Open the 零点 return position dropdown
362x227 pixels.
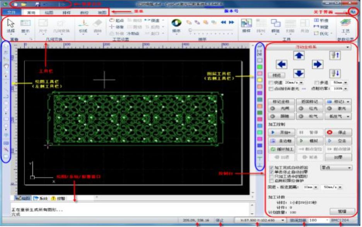click(x=336, y=167)
